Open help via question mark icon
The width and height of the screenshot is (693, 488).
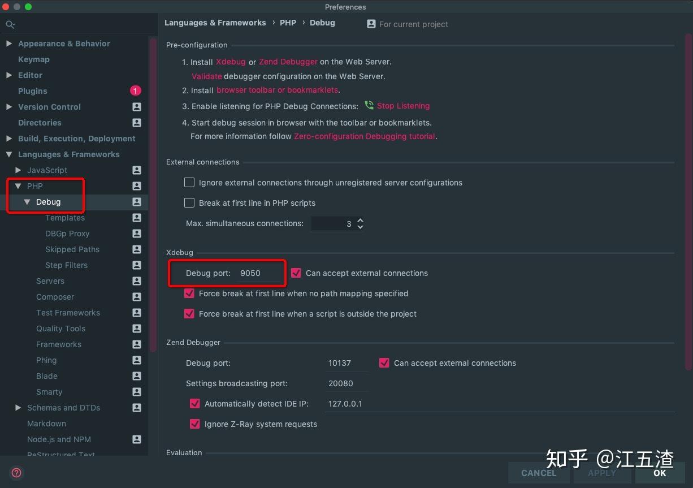[x=16, y=473]
